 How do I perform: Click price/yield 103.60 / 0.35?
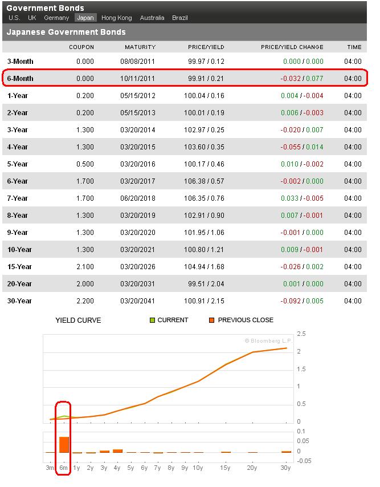[204, 147]
